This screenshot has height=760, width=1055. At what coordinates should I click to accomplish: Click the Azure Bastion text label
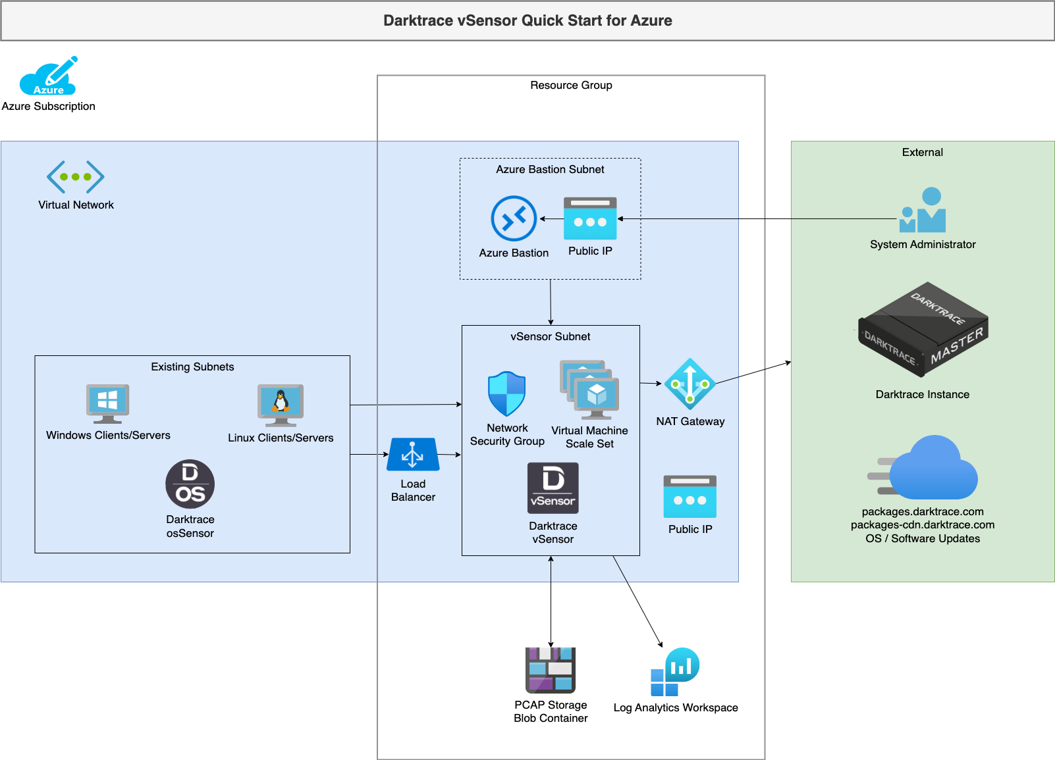coord(514,253)
